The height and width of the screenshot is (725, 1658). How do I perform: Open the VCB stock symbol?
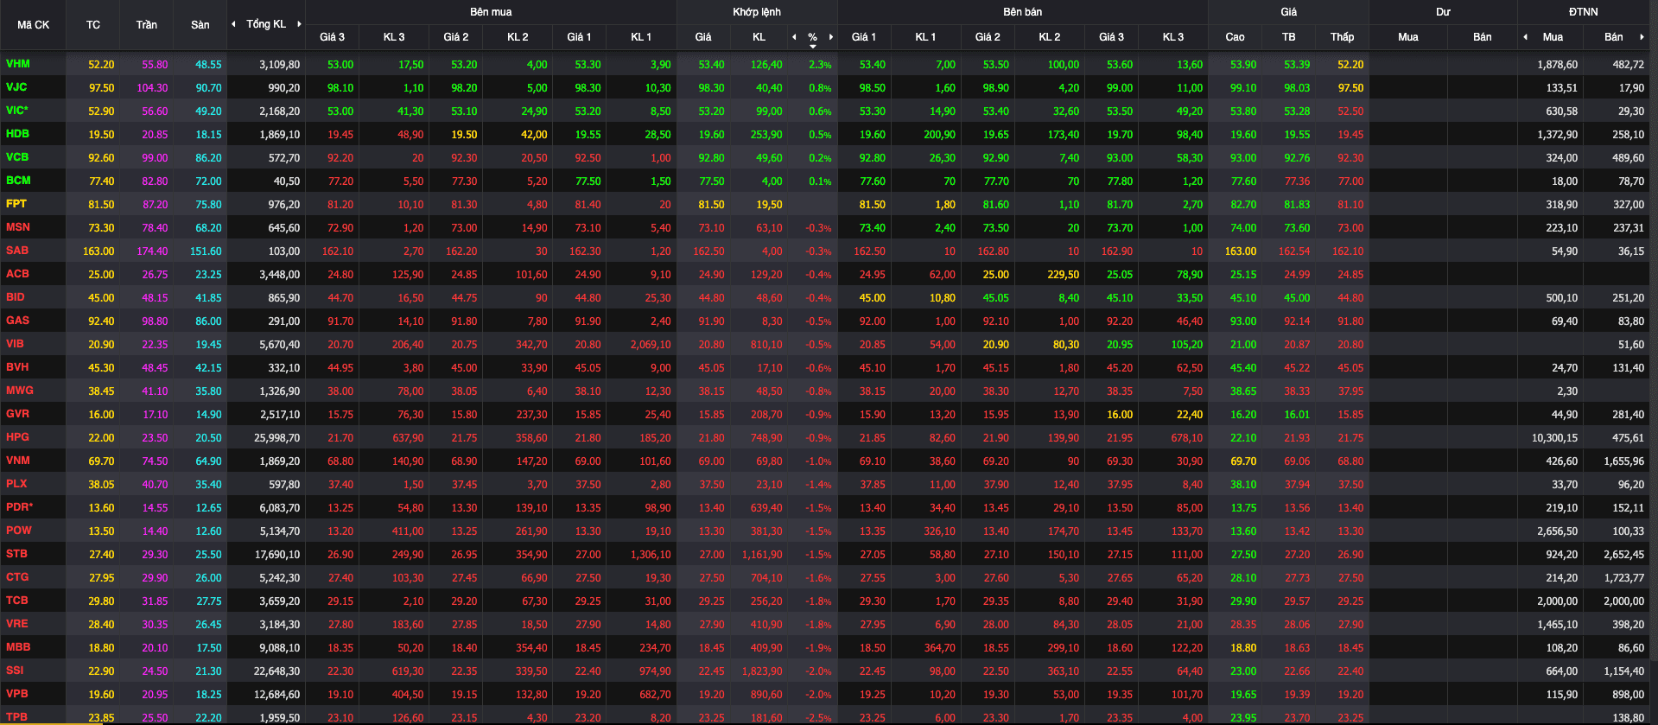click(x=17, y=157)
